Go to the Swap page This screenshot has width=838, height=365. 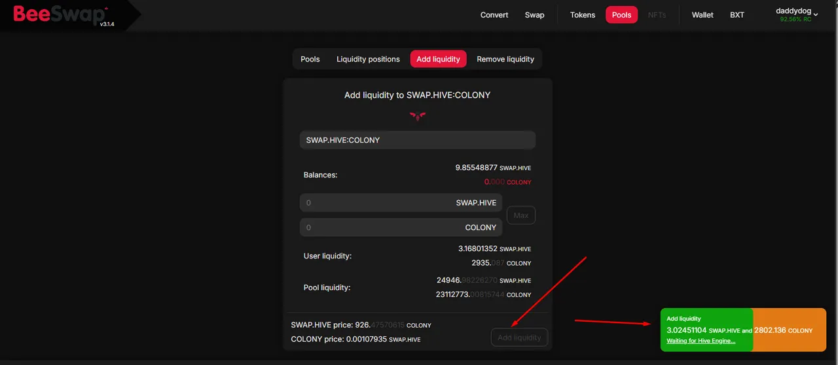tap(534, 15)
